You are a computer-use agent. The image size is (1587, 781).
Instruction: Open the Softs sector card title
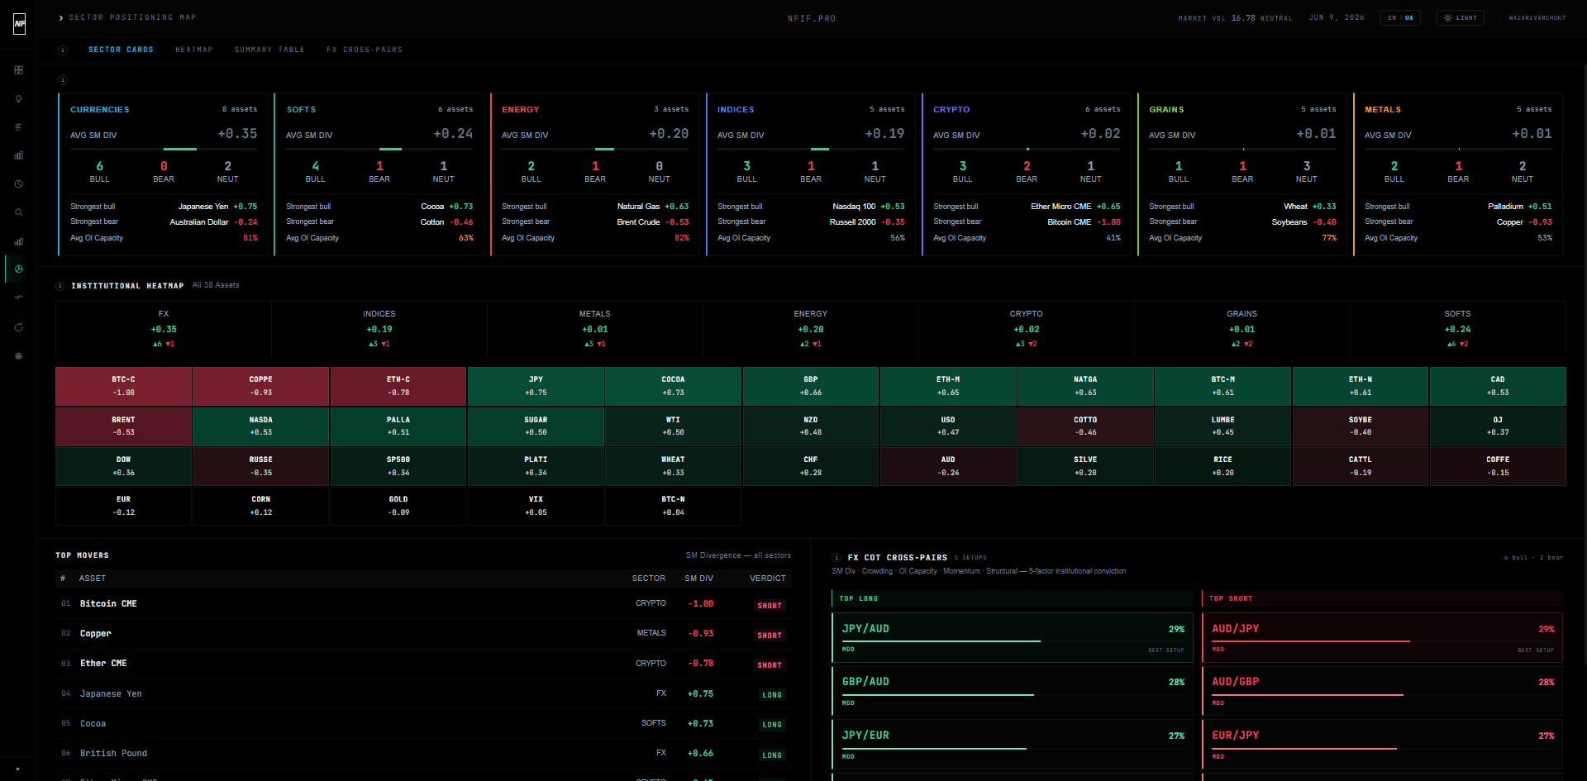coord(301,109)
